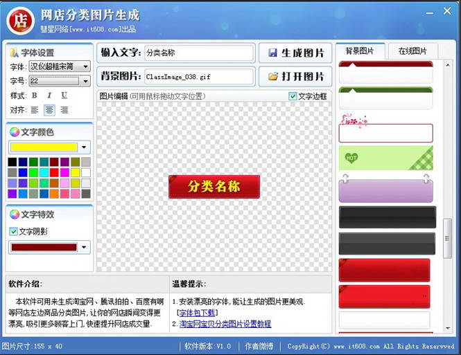Open the 字体 font dropdown
The width and height of the screenshot is (461, 355).
point(85,66)
